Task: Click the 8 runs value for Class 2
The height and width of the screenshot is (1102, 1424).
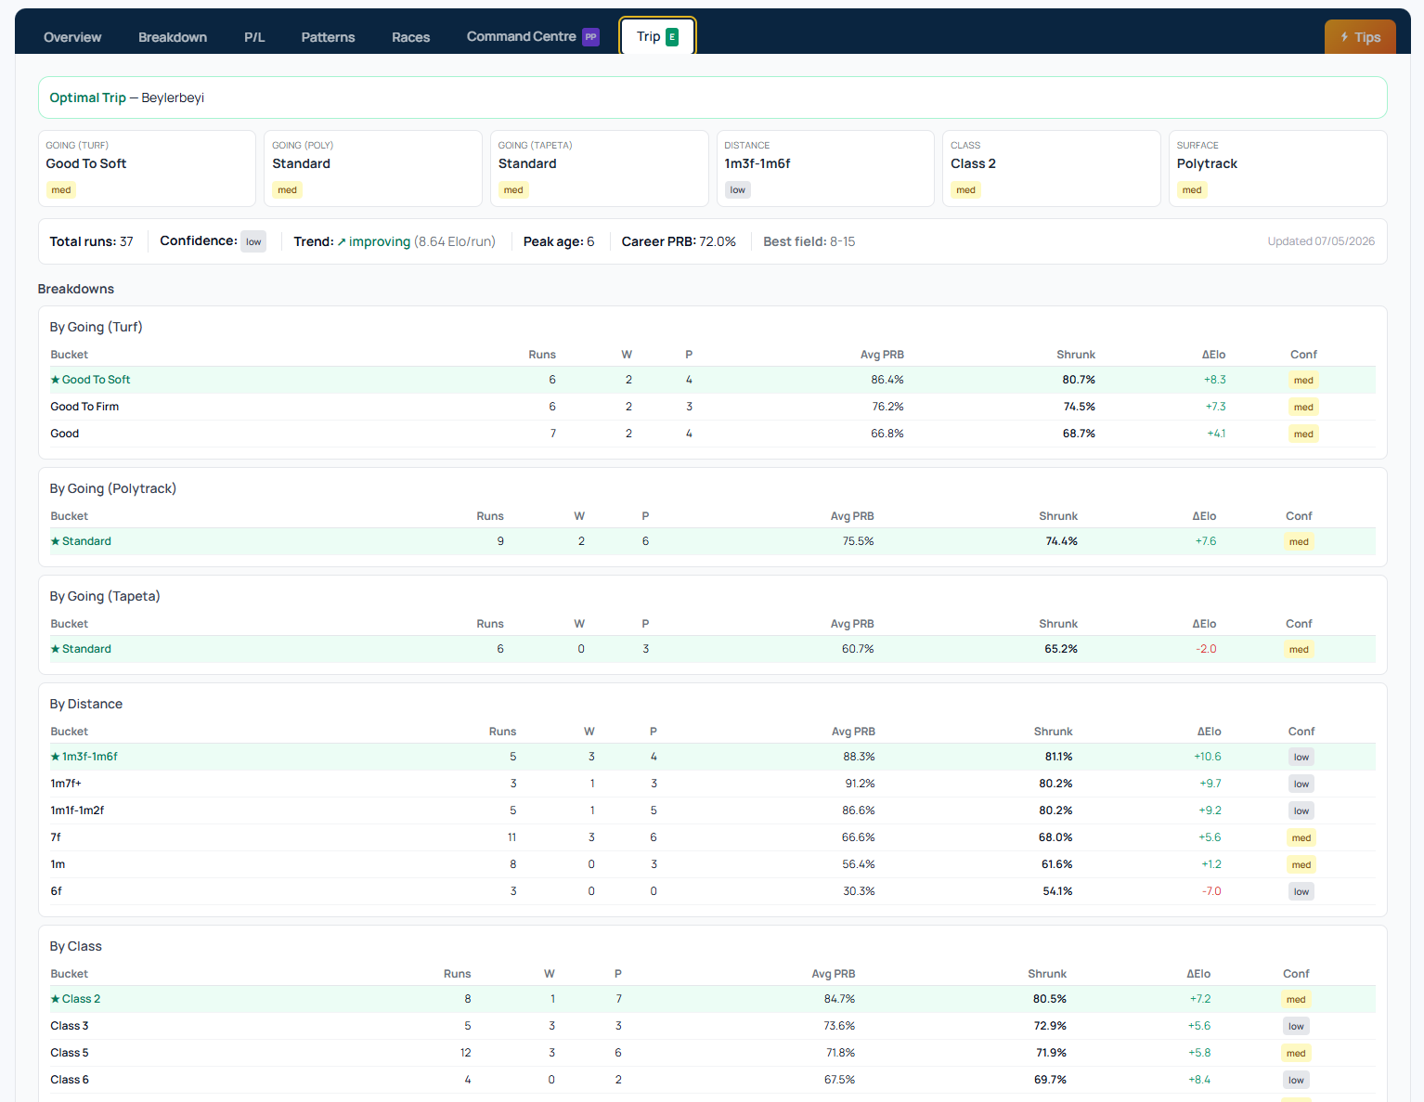Action: 468,999
